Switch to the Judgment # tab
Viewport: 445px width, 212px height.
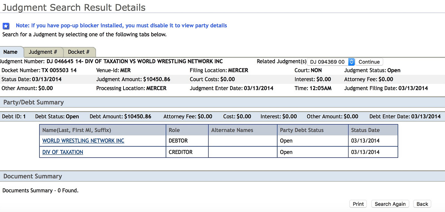pyautogui.click(x=43, y=52)
